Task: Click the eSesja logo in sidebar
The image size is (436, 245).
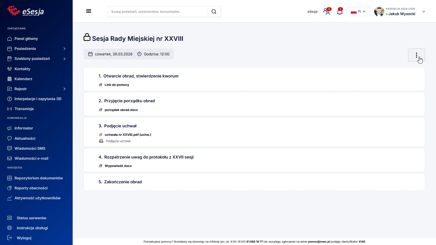Action: click(x=26, y=11)
